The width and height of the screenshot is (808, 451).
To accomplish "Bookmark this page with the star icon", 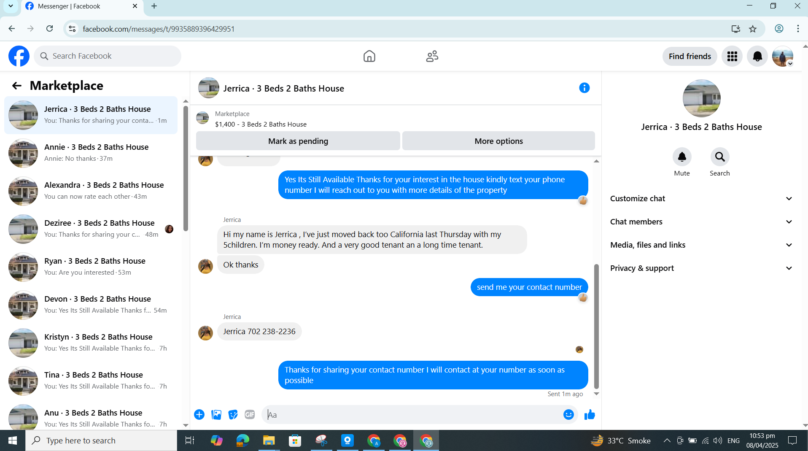I will click(x=753, y=29).
